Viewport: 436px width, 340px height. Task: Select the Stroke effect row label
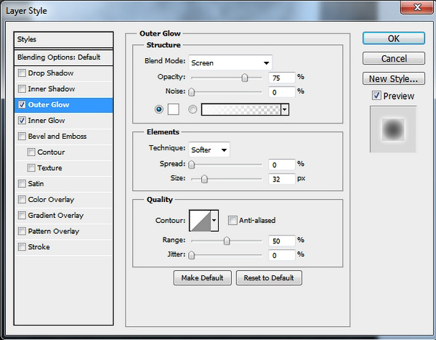pos(39,247)
